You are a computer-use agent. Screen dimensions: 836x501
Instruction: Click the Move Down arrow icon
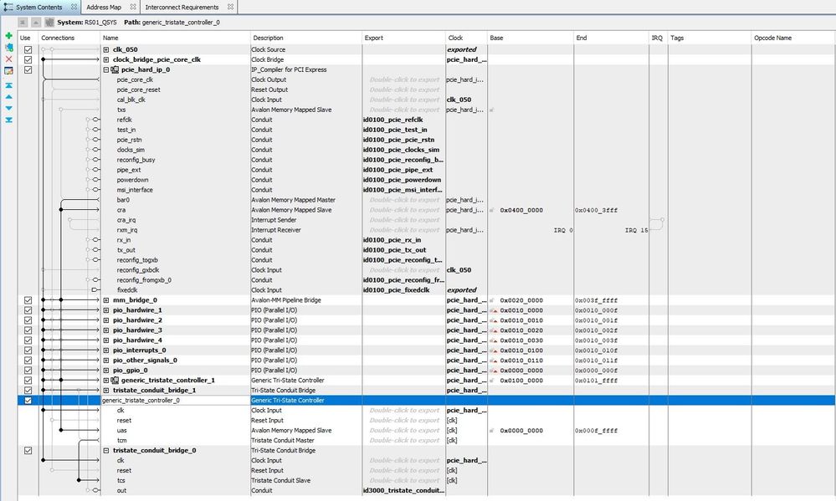click(8, 108)
